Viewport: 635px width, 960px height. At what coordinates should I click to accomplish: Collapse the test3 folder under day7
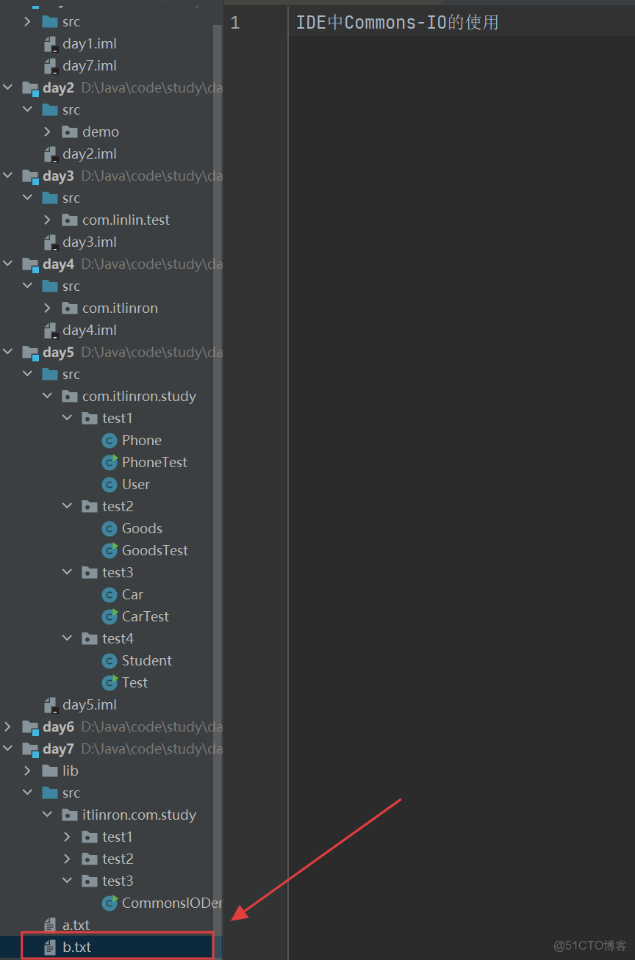pyautogui.click(x=67, y=881)
